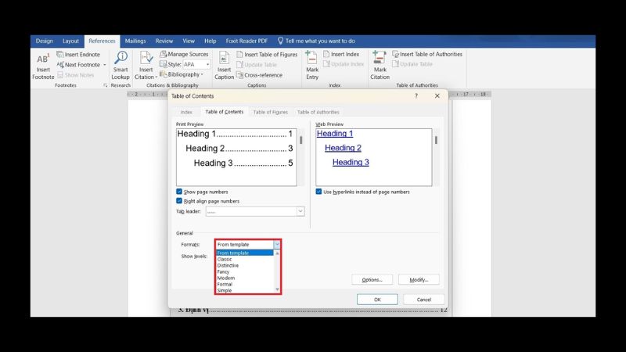The width and height of the screenshot is (626, 352).
Task: Click Heading 2 link in Web Preview
Action: click(x=343, y=148)
